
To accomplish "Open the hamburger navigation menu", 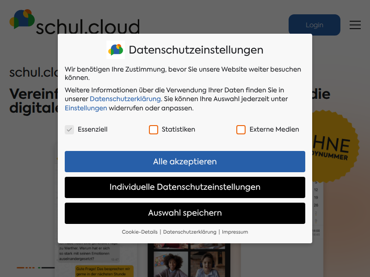I will click(x=355, y=25).
